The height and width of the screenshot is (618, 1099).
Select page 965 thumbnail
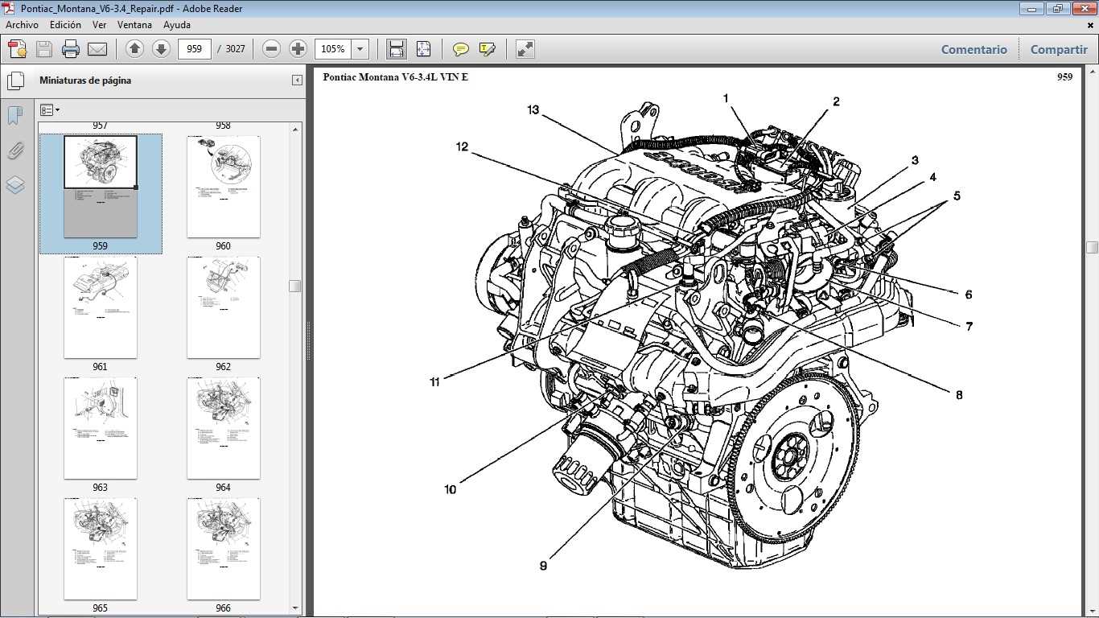(x=101, y=549)
